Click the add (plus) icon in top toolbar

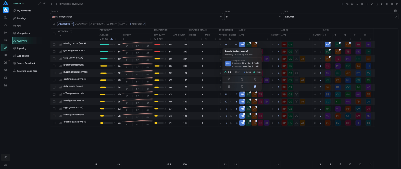click(342, 4)
